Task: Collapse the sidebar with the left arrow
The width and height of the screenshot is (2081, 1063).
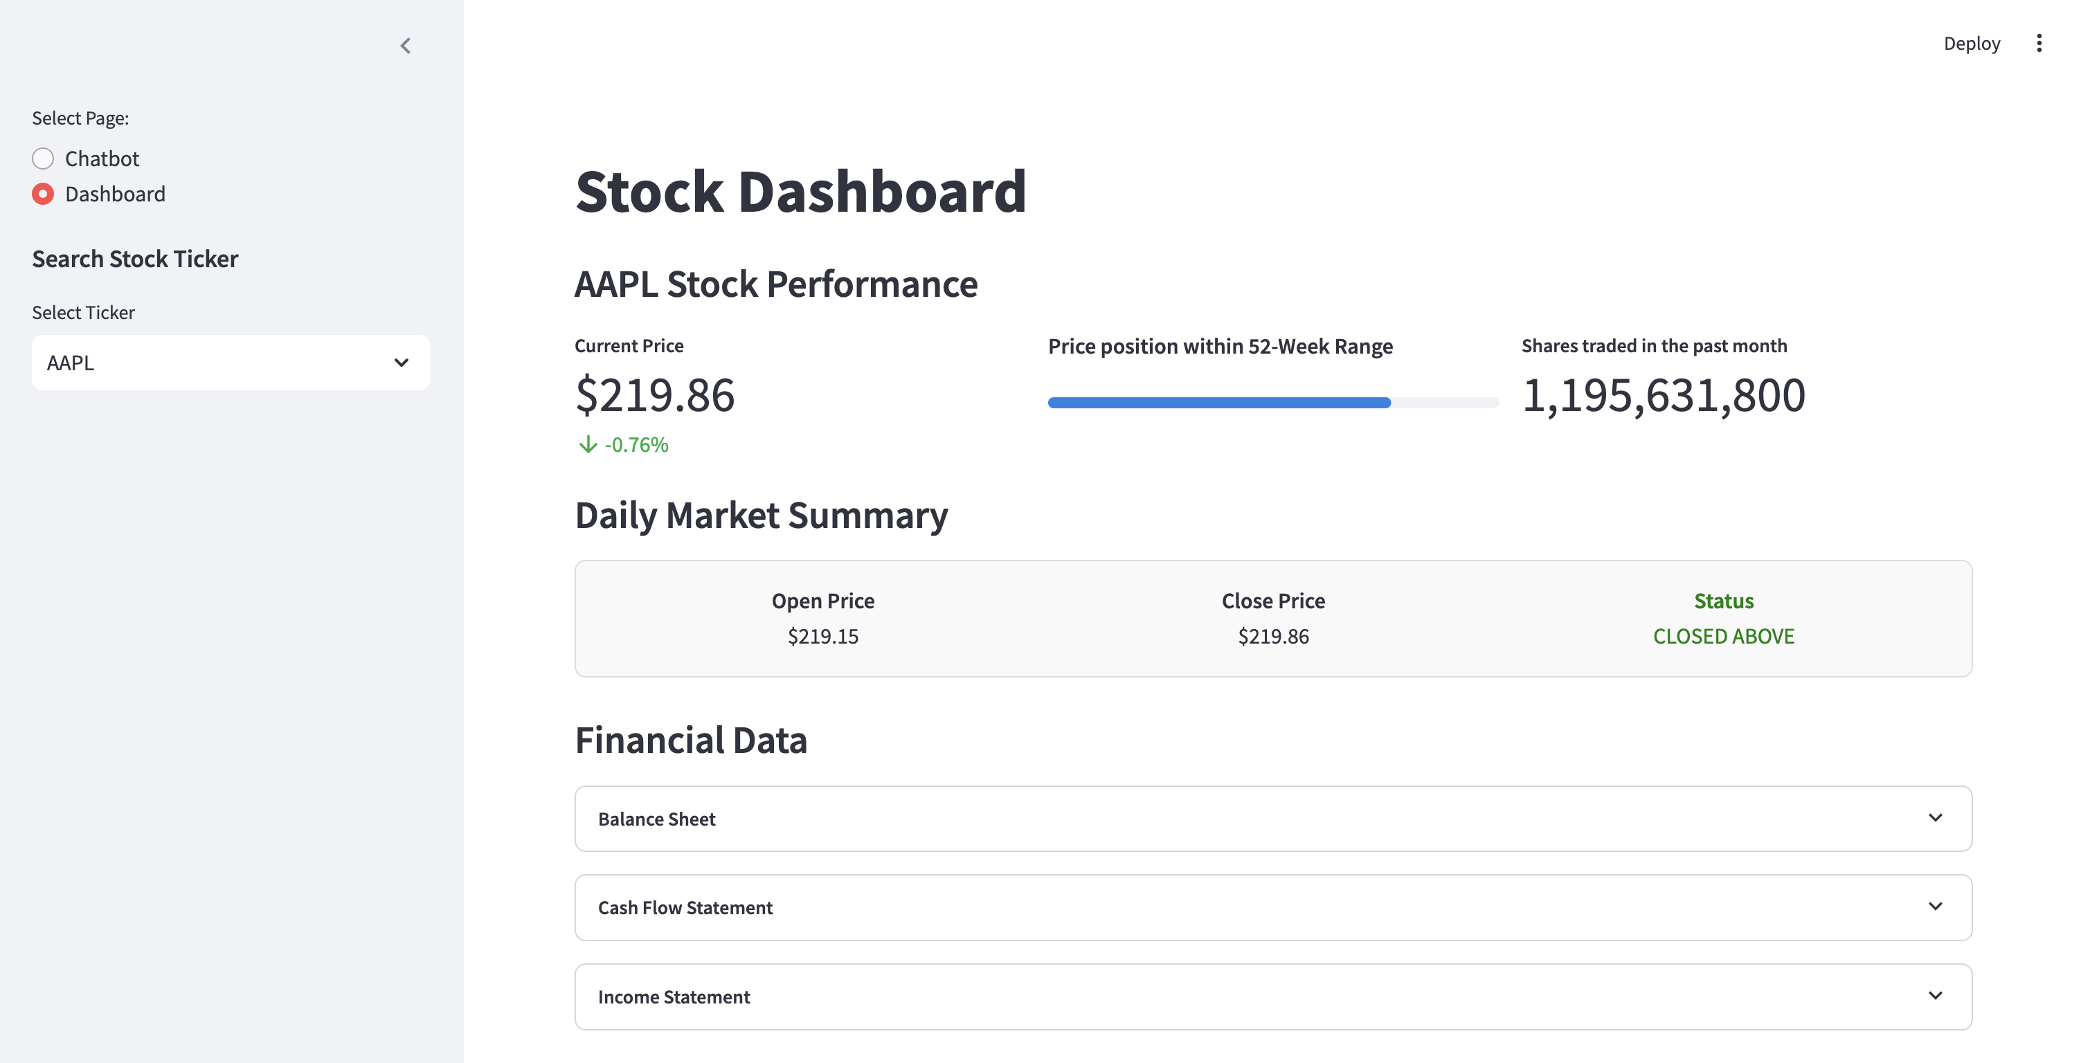Action: click(406, 46)
